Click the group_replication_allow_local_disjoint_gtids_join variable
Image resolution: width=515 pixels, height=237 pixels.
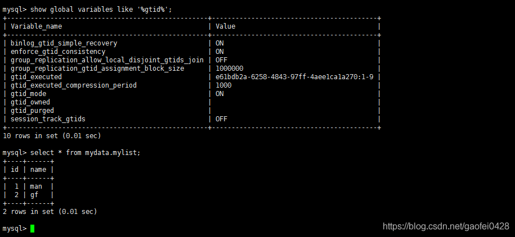(x=107, y=60)
